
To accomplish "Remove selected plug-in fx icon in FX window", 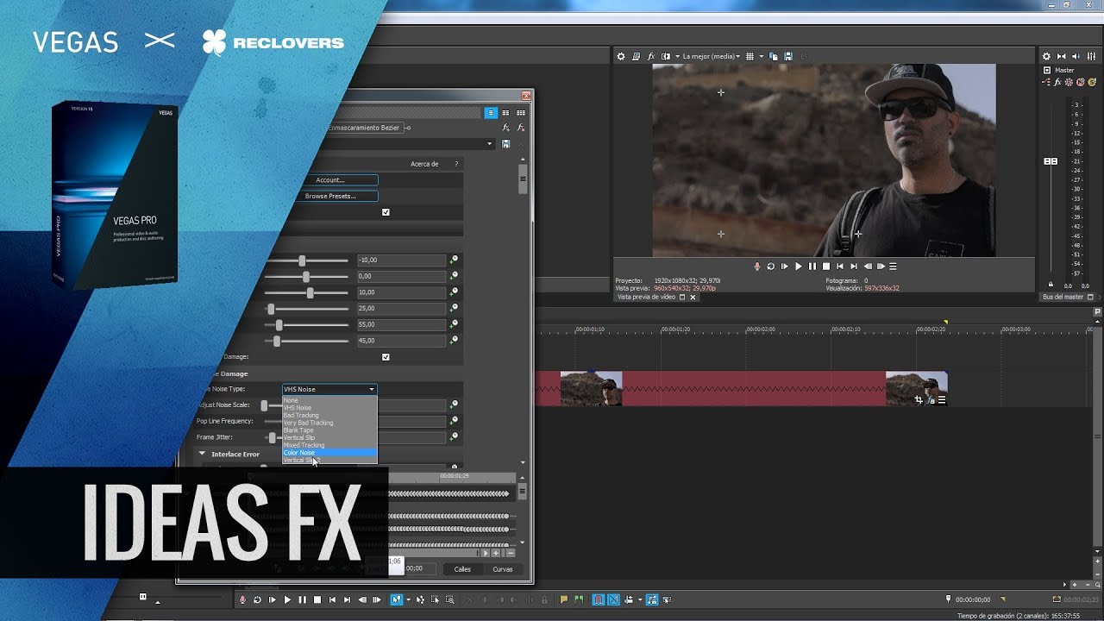I will tap(521, 128).
